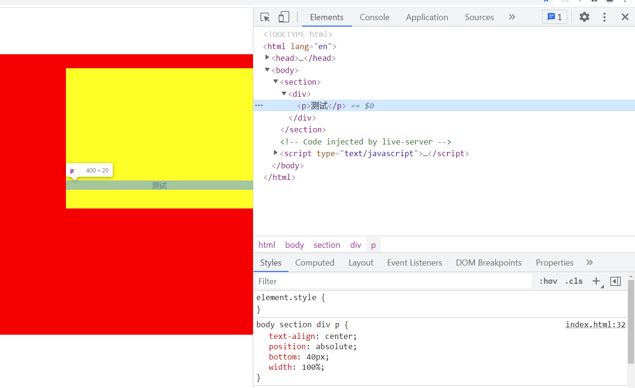
Task: Activate the inspect element picker icon
Action: click(265, 17)
